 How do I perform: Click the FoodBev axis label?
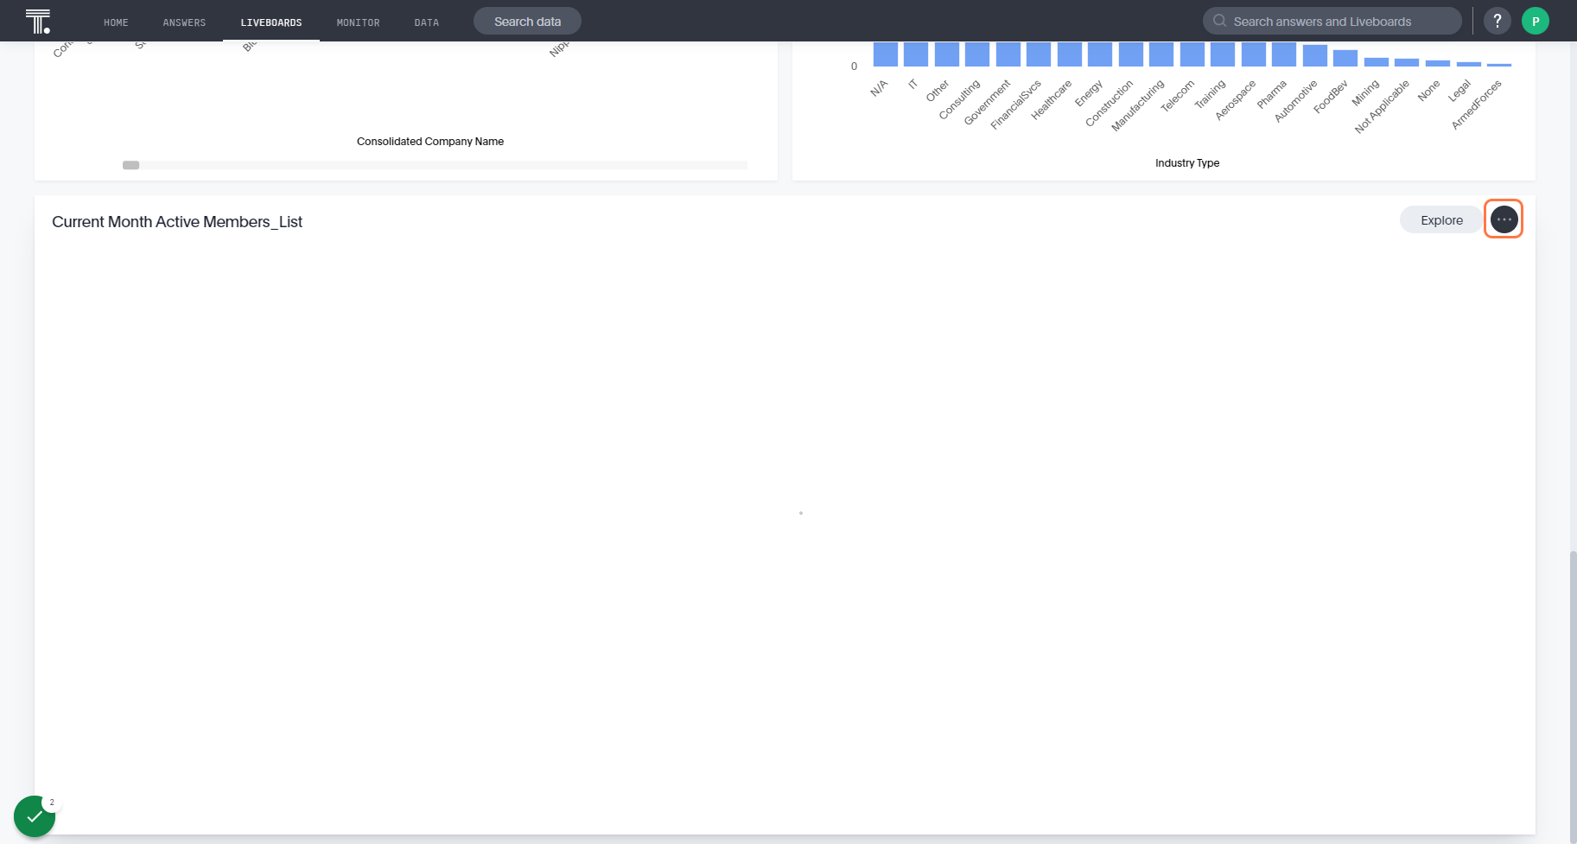pyautogui.click(x=1331, y=96)
